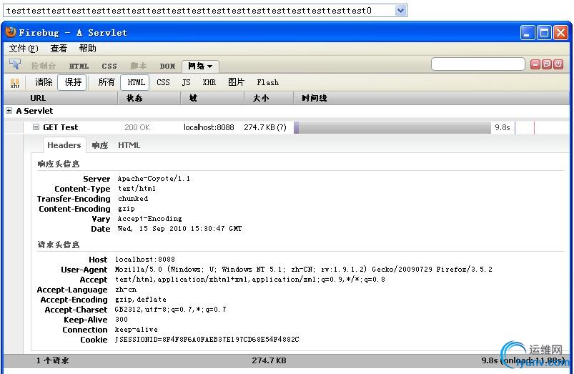Viewport: 574px width, 374px height.
Task: Click the Firebug minimize panel red icon
Action: pos(535,65)
